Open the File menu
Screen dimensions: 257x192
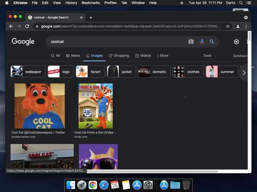[x=35, y=3]
